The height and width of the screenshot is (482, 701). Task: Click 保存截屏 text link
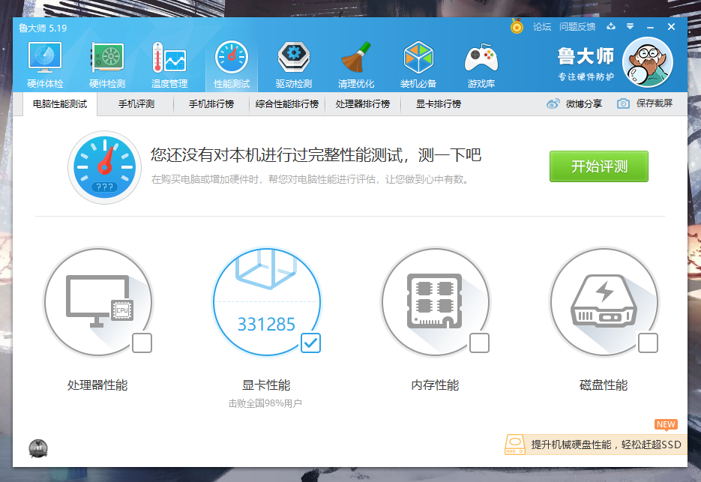pyautogui.click(x=655, y=103)
